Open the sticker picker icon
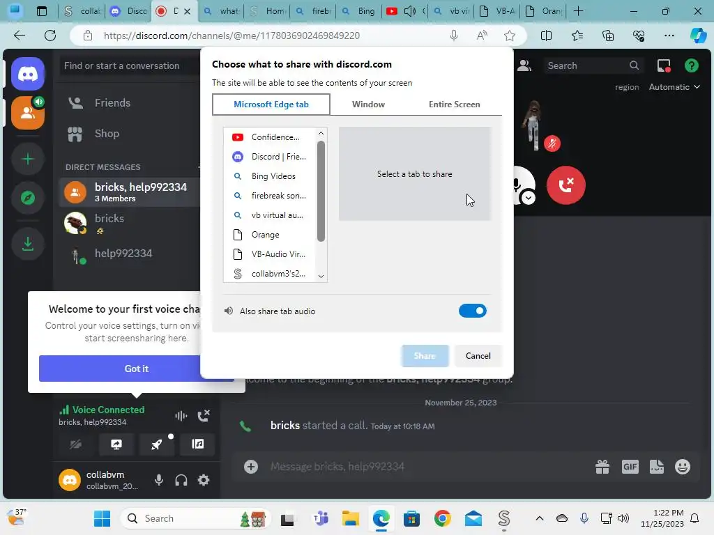 (656, 467)
